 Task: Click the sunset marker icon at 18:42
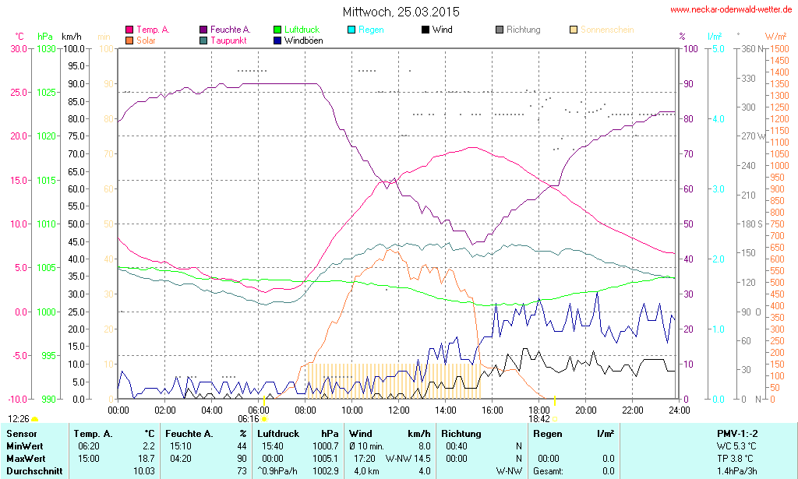point(555,419)
